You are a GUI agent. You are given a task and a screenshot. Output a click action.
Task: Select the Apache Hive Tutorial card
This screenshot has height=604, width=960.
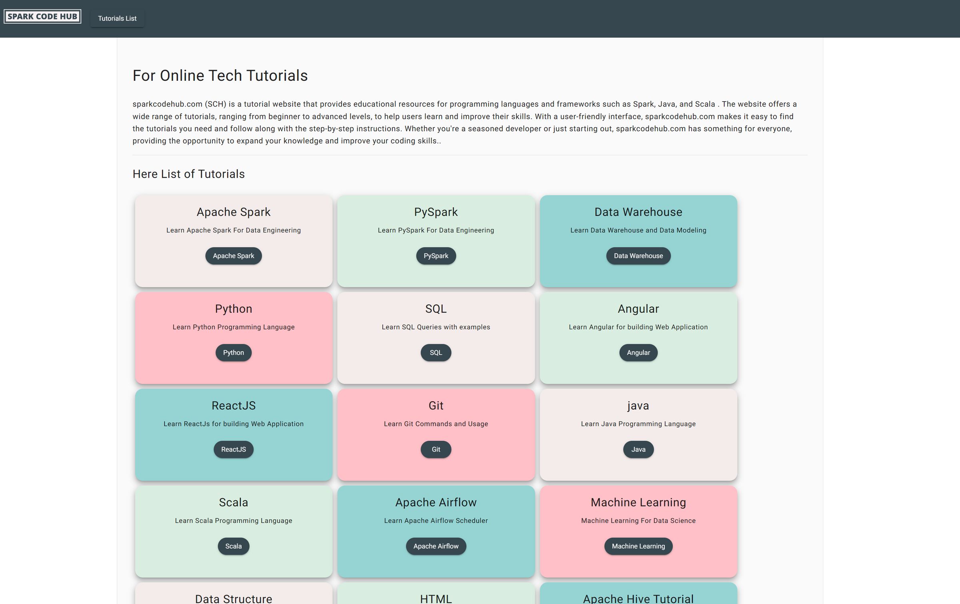point(638,598)
